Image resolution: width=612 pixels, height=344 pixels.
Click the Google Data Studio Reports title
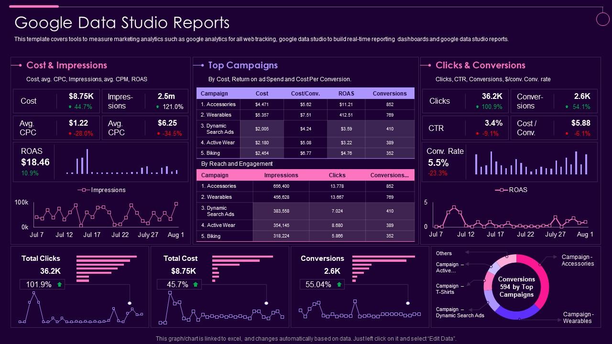click(x=122, y=22)
